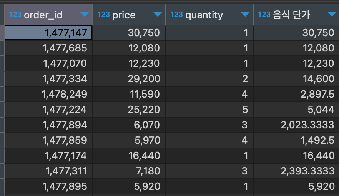339x196 pixels.
Task: Click the numeric type icon in order_id header
Action: (15, 15)
